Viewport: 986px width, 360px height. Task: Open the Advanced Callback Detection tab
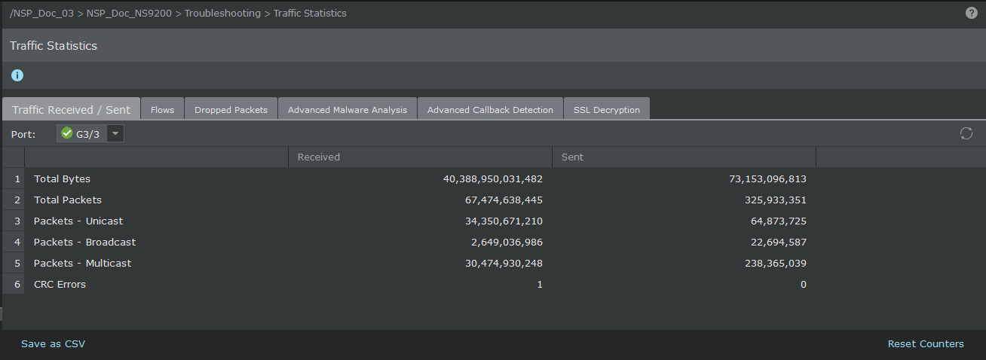(x=490, y=110)
